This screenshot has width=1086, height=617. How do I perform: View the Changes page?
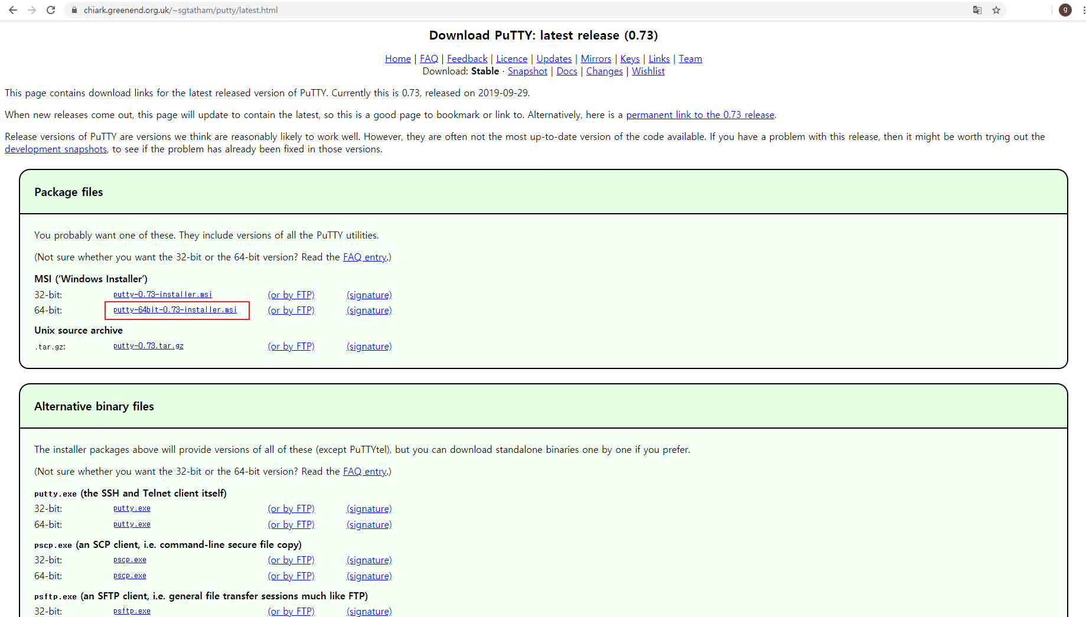tap(604, 71)
